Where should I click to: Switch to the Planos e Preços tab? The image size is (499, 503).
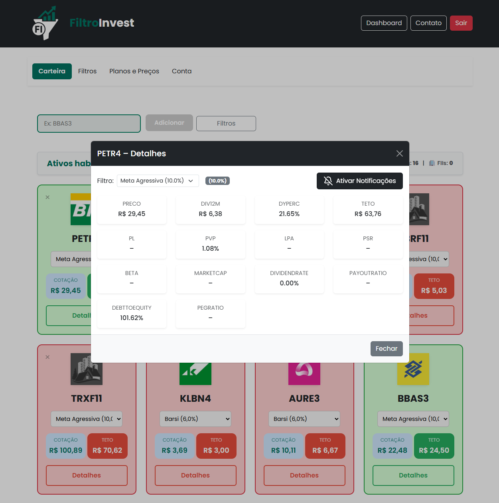134,71
